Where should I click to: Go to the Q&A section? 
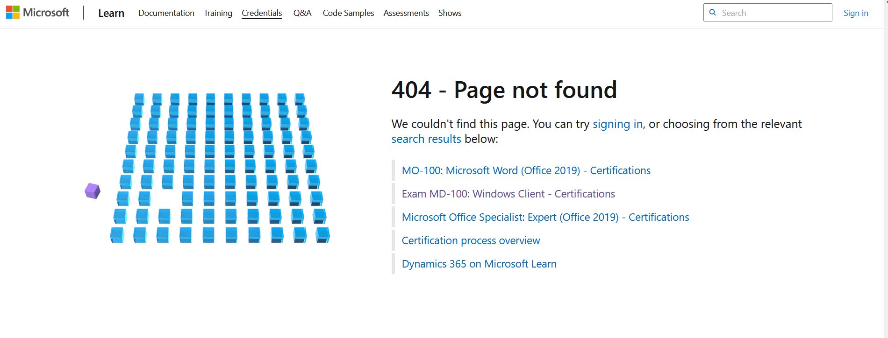click(302, 13)
